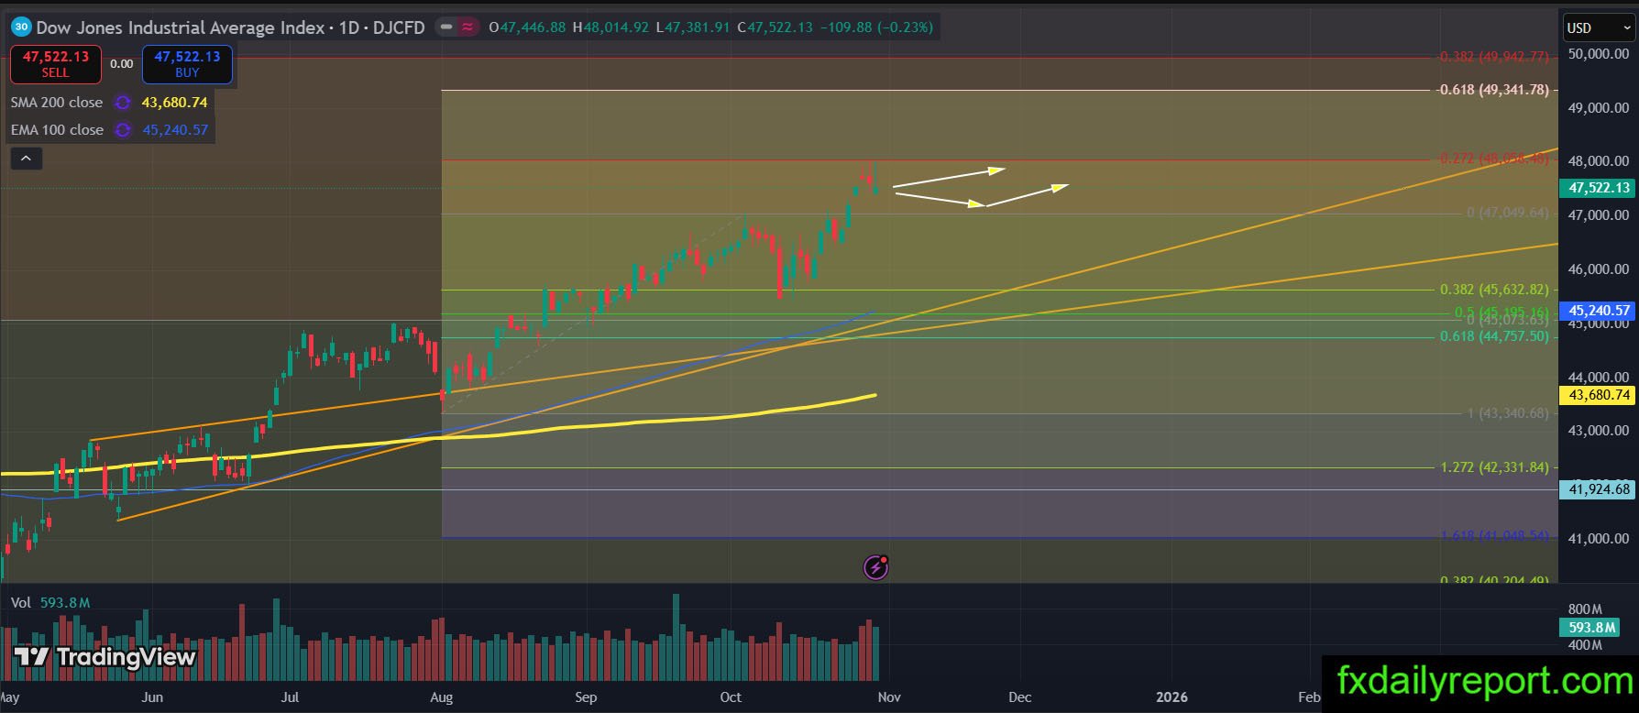Click the 50,000.00 price axis label
Image resolution: width=1639 pixels, height=713 pixels.
tap(1598, 54)
